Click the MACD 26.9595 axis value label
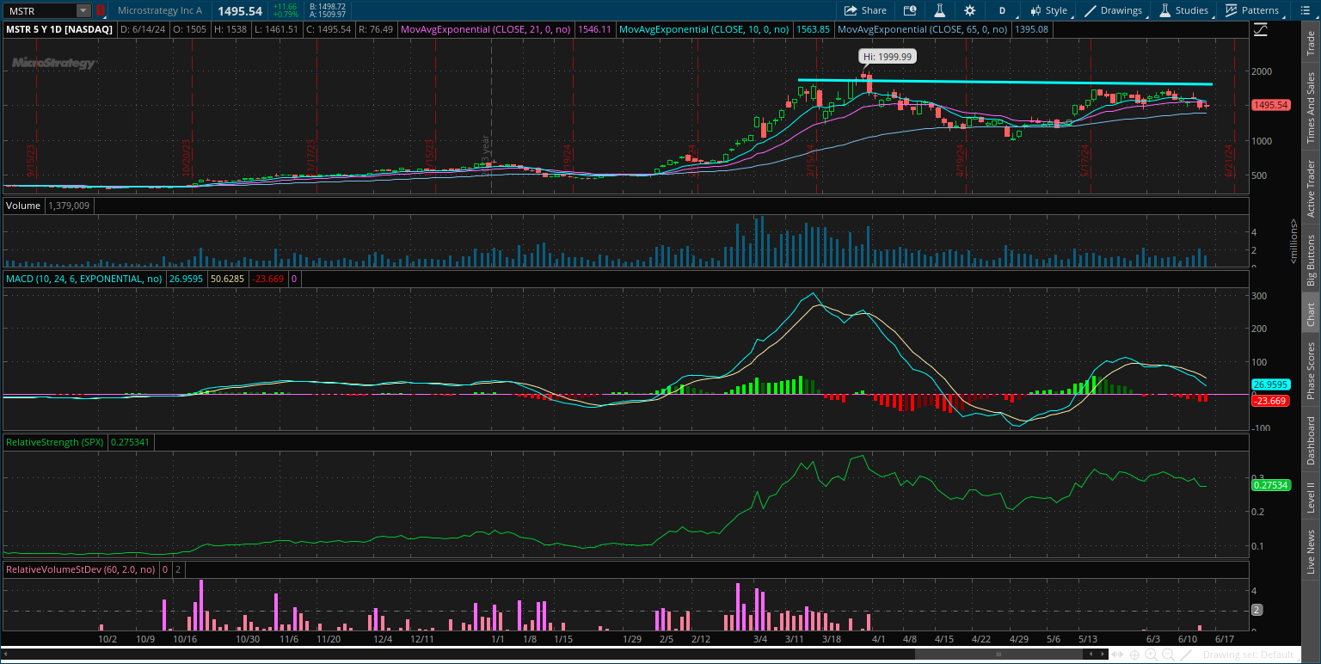Image resolution: width=1321 pixels, height=664 pixels. click(1269, 384)
